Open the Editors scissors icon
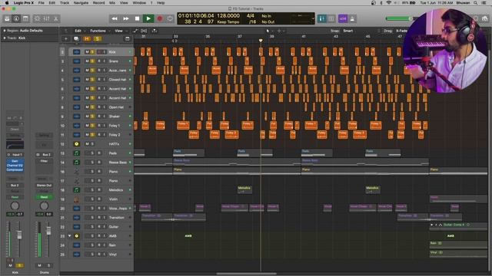 click(56, 18)
